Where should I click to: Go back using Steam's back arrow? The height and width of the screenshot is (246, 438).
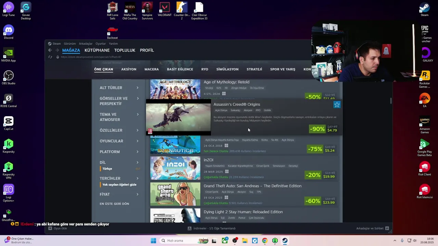click(50, 50)
